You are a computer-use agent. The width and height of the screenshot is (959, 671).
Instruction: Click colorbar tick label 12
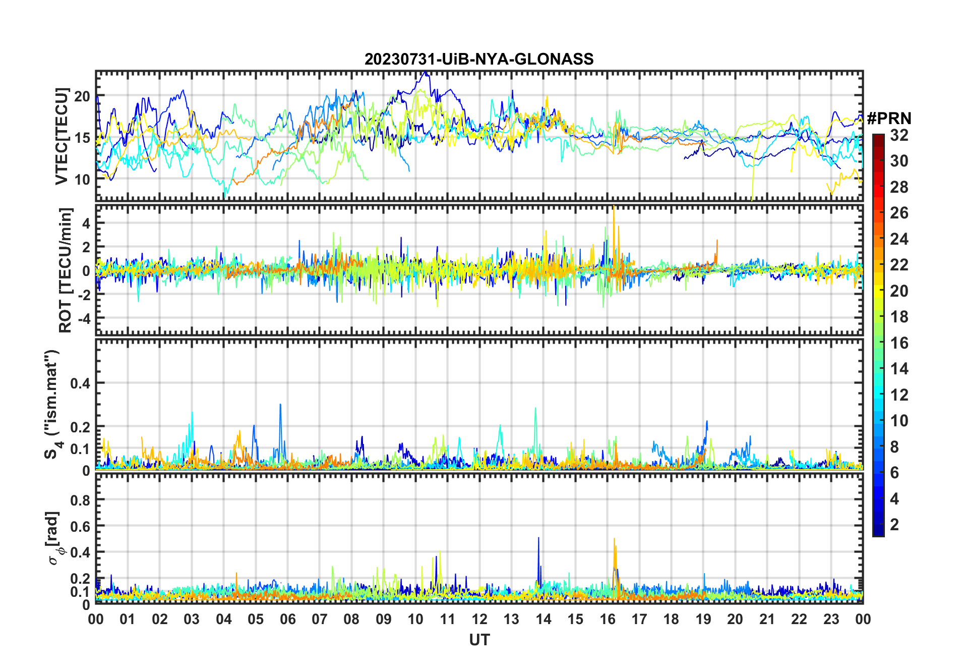coord(899,395)
